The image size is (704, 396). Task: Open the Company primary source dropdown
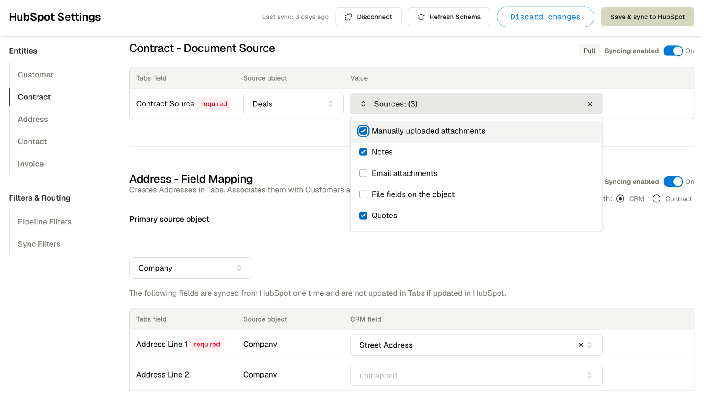point(191,268)
